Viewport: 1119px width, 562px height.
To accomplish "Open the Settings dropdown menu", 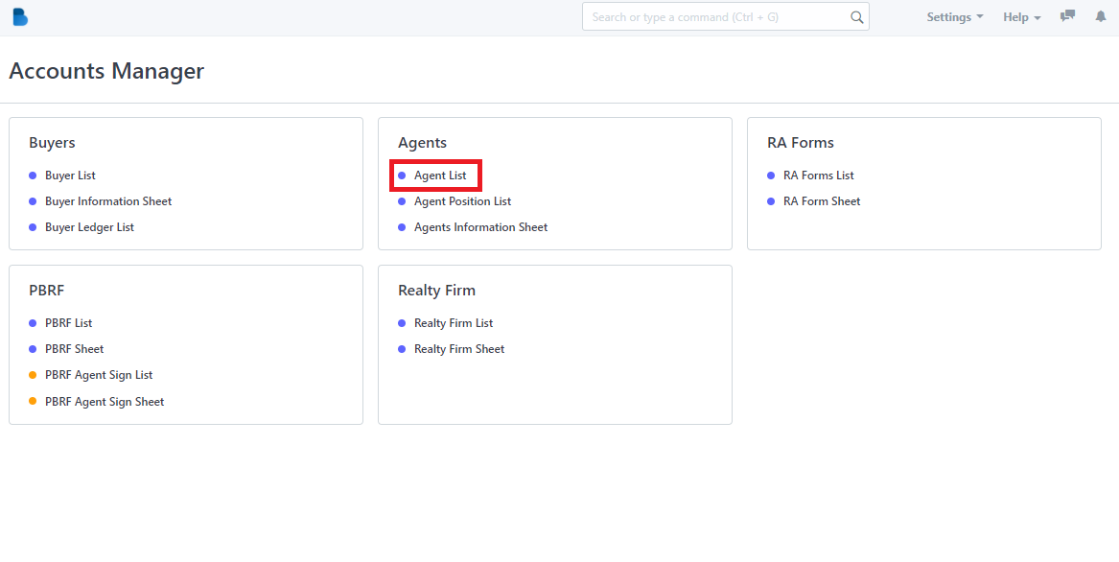I will [x=955, y=17].
